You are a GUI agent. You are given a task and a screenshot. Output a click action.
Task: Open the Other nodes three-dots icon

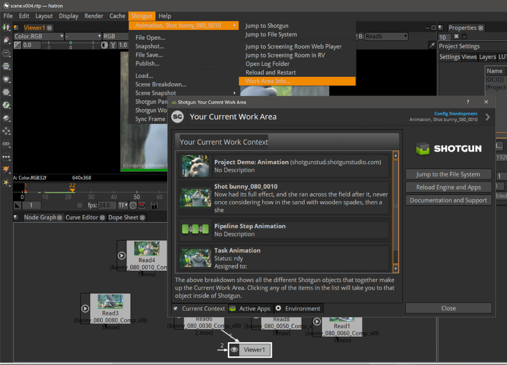[x=6, y=157]
